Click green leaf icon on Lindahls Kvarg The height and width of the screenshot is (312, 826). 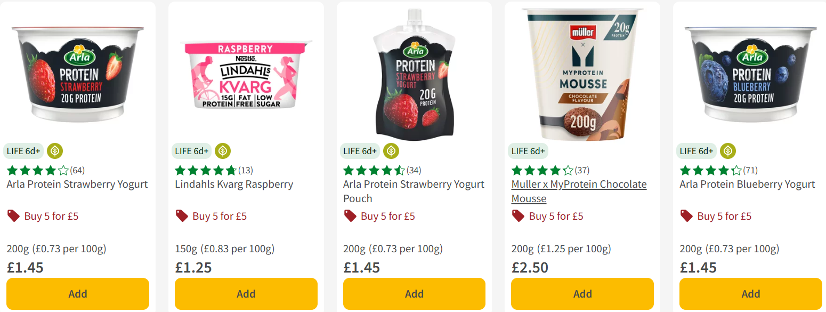(x=223, y=151)
